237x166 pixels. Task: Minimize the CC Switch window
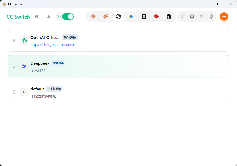(x=207, y=4)
